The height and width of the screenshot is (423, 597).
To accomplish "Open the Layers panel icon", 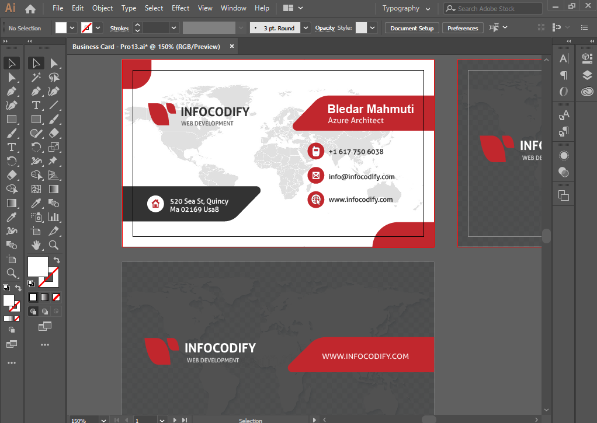I will [587, 75].
